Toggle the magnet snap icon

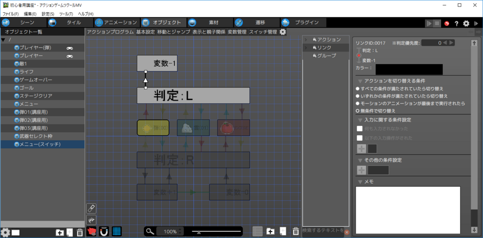(104, 231)
